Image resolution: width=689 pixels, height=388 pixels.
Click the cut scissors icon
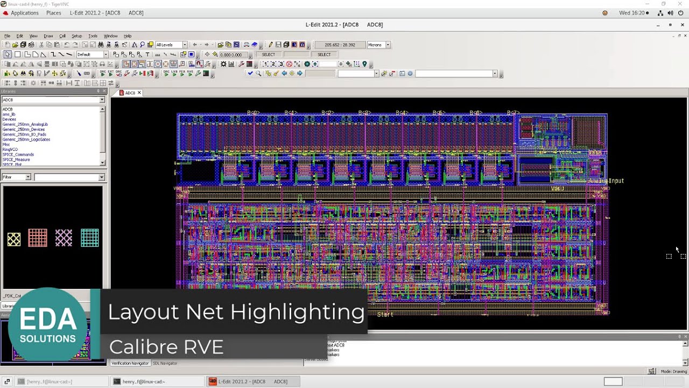41,45
